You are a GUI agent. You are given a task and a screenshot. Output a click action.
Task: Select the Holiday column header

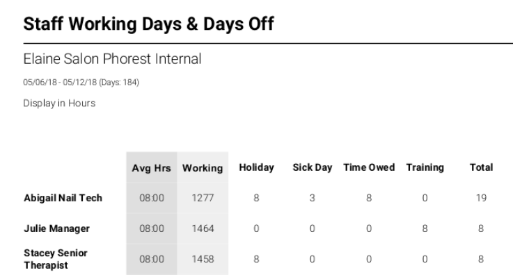[256, 167]
